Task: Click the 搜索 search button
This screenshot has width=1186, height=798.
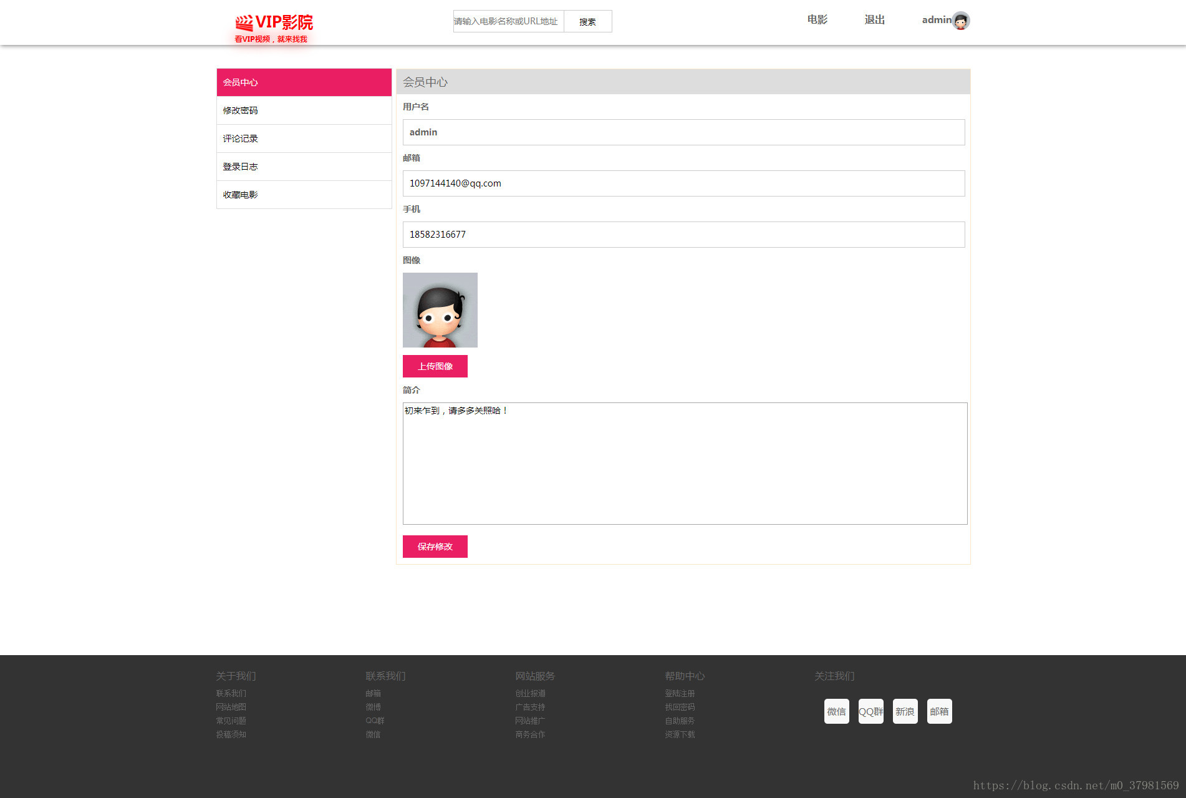Action: point(587,21)
